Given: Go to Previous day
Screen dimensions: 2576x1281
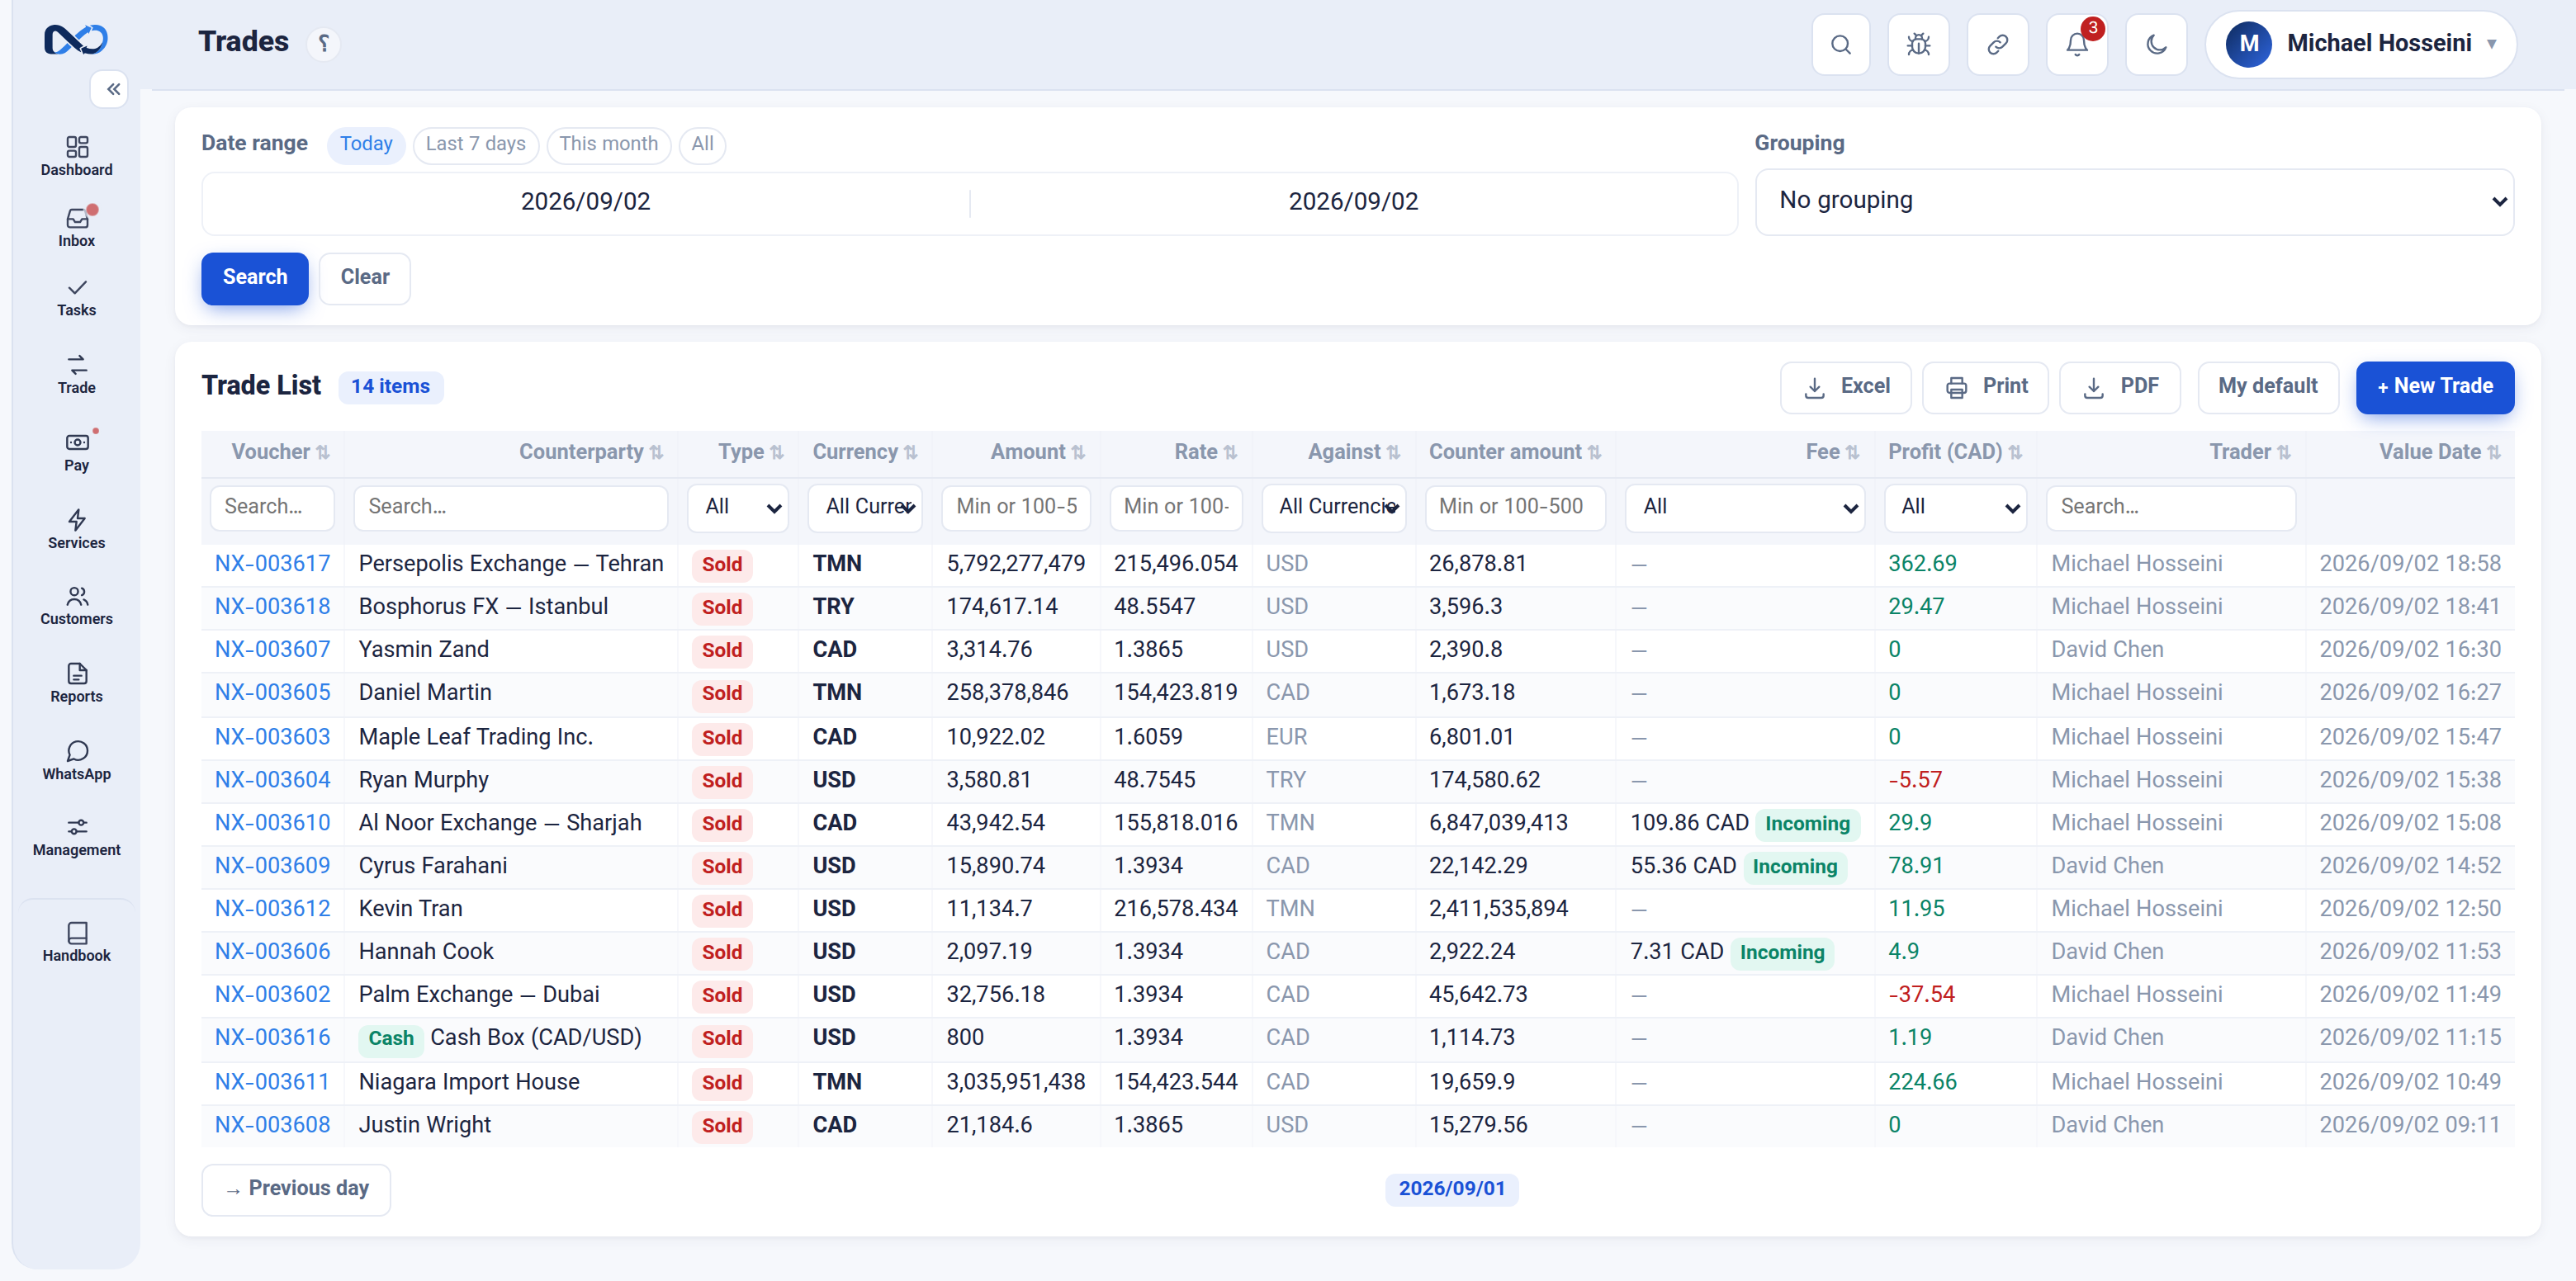Looking at the screenshot, I should pyautogui.click(x=296, y=1189).
